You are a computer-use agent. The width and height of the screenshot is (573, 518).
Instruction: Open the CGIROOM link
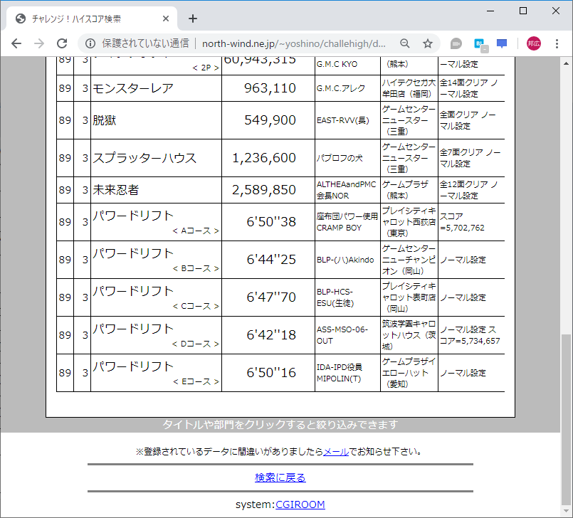[x=300, y=504]
